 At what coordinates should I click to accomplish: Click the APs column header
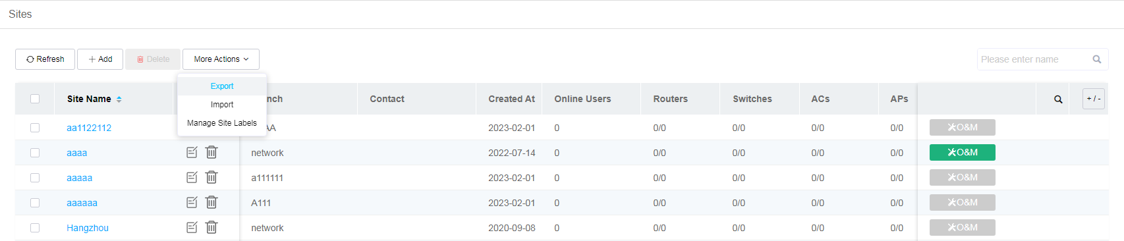point(899,99)
